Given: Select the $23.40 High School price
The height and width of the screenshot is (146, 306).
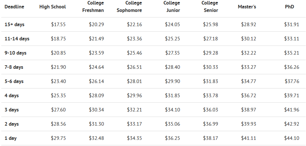Looking at the screenshot, I should tap(58, 81).
